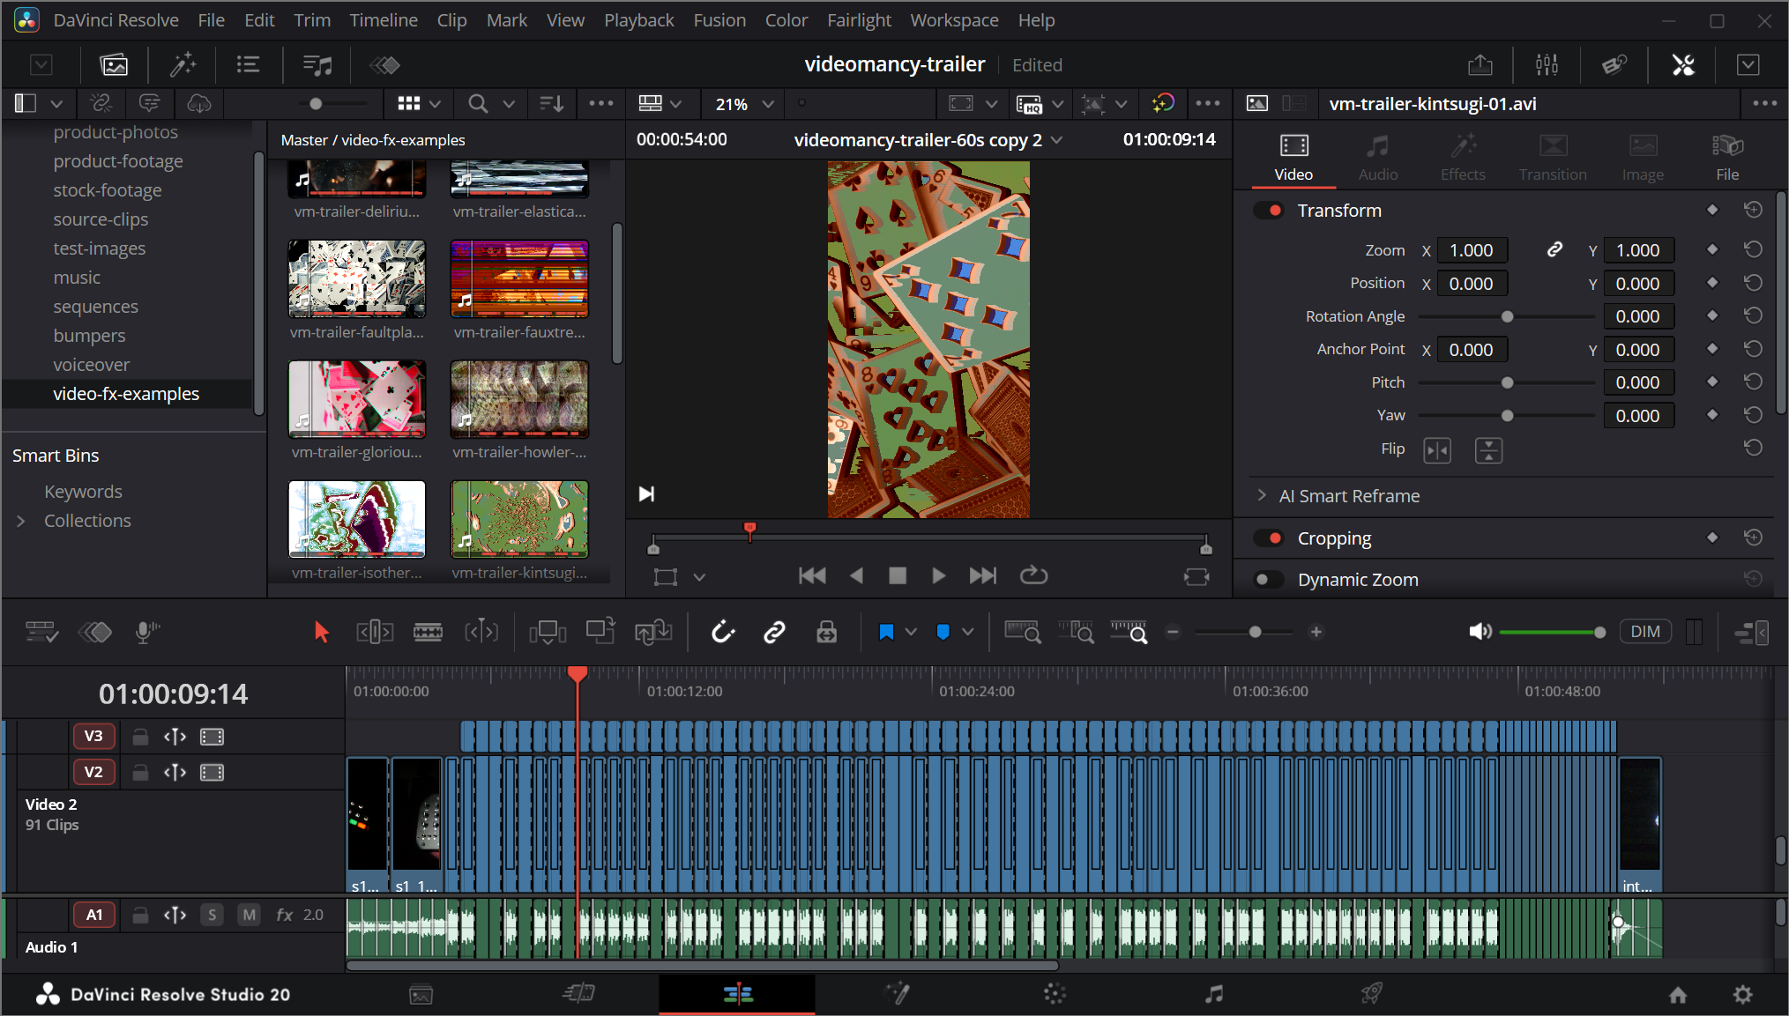Open the Fairlight audio page

(x=1214, y=994)
